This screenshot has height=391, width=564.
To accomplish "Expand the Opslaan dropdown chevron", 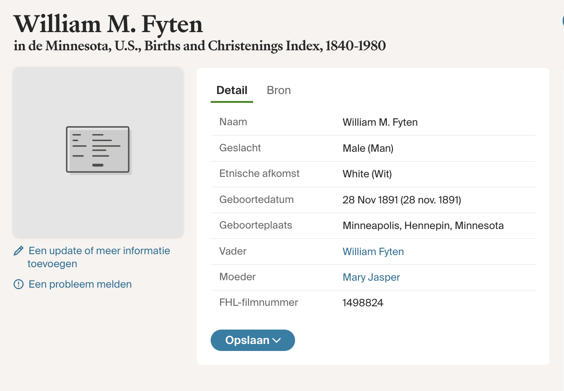I will tap(277, 340).
